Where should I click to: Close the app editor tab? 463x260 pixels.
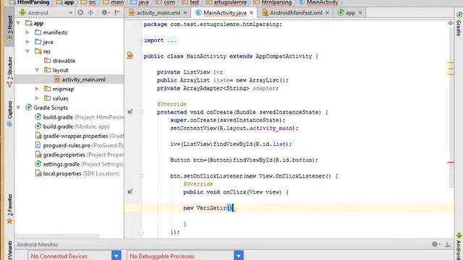[360, 13]
